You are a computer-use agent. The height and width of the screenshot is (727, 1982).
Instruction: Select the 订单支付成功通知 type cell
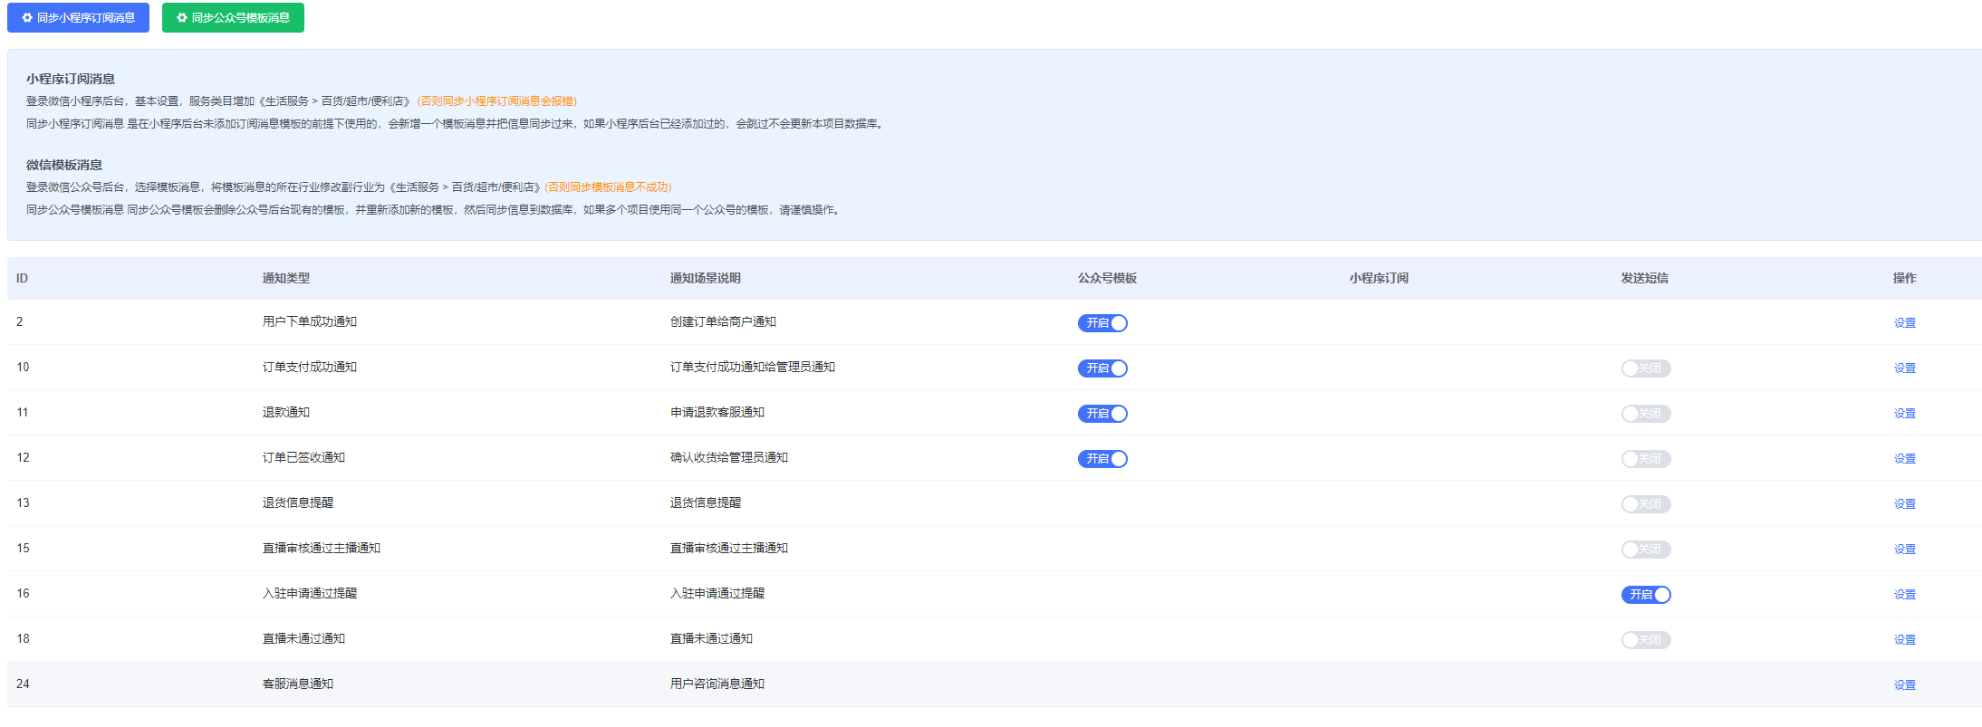coord(310,367)
